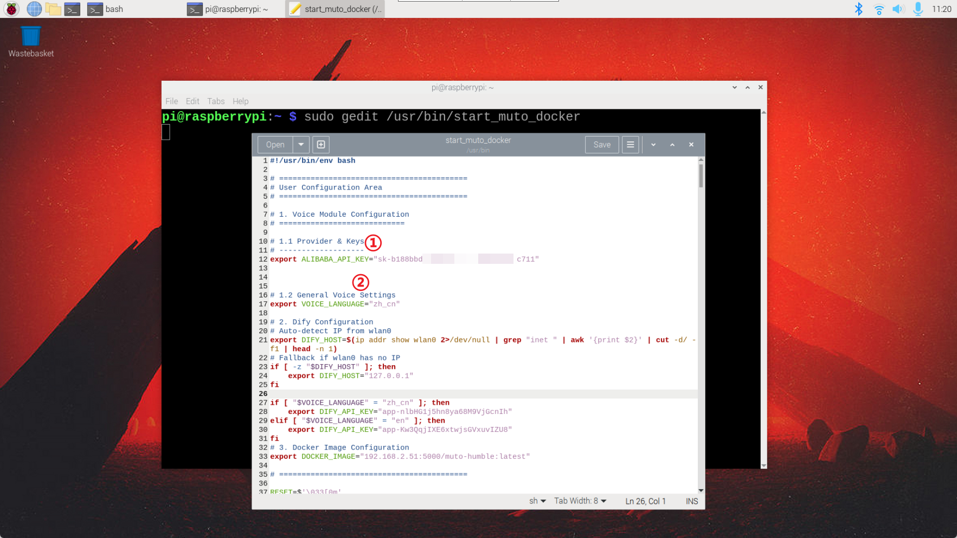Click the DOCKER_IMAGE export line
This screenshot has width=957, height=538.
[400, 457]
